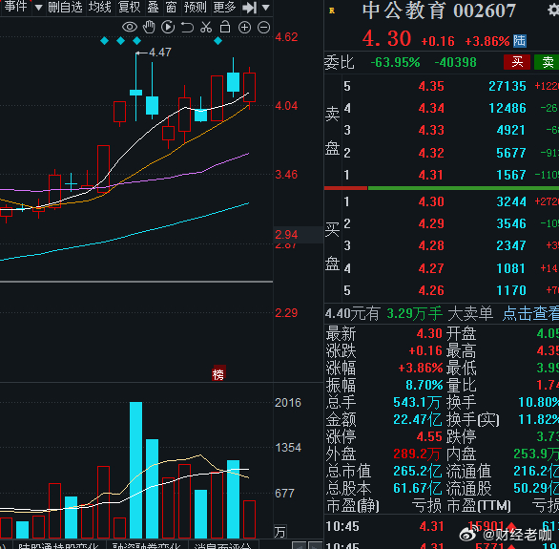Select the scissors cut tool
The width and height of the screenshot is (559, 549).
(x=206, y=27)
